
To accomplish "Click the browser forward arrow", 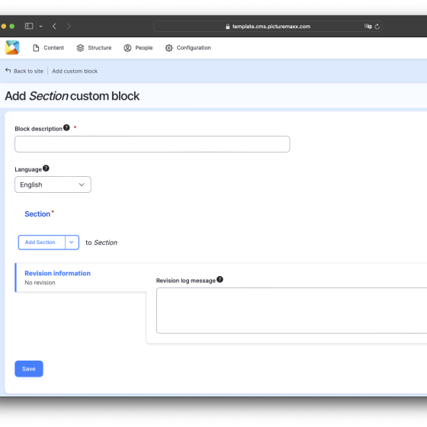I will [x=69, y=26].
